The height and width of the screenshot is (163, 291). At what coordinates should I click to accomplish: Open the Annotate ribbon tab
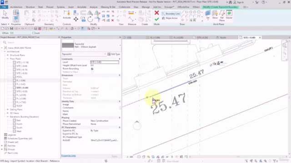[x=82, y=7]
